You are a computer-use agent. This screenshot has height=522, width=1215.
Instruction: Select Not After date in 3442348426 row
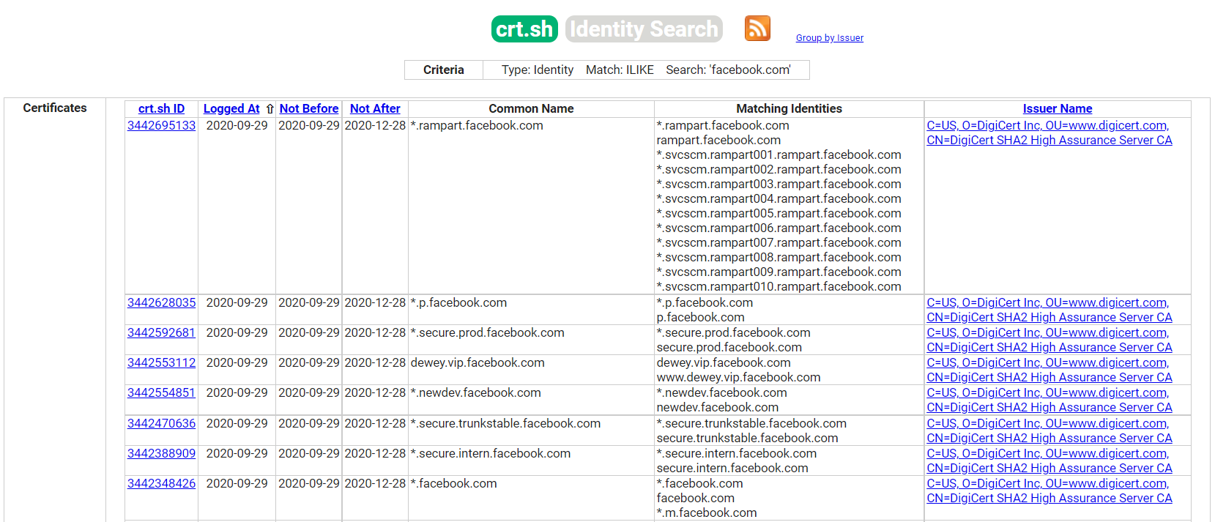pyautogui.click(x=375, y=483)
